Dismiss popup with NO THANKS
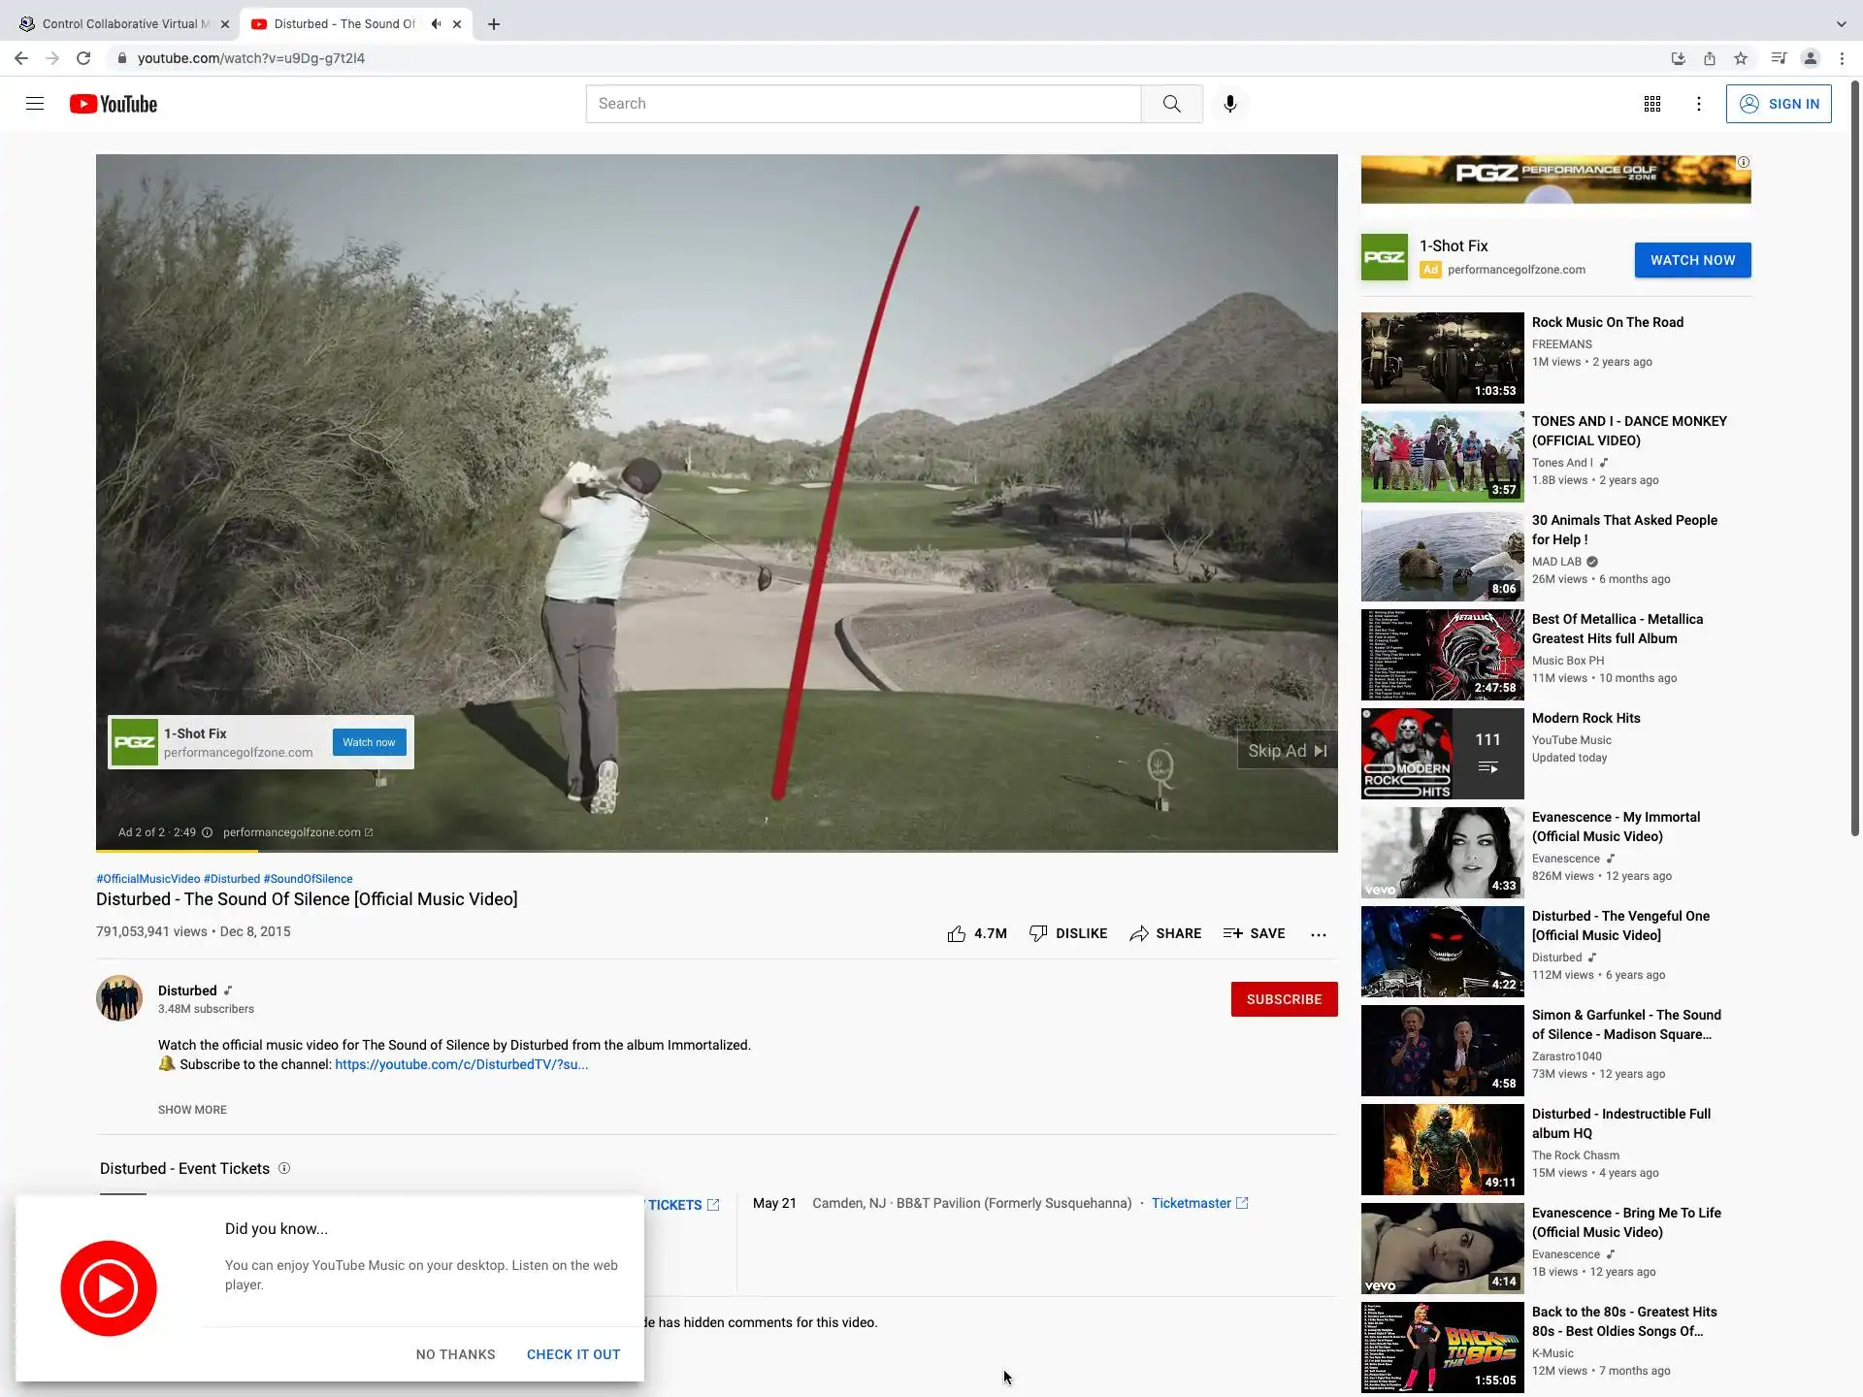Screen dimensions: 1863x1397 pos(455,1354)
